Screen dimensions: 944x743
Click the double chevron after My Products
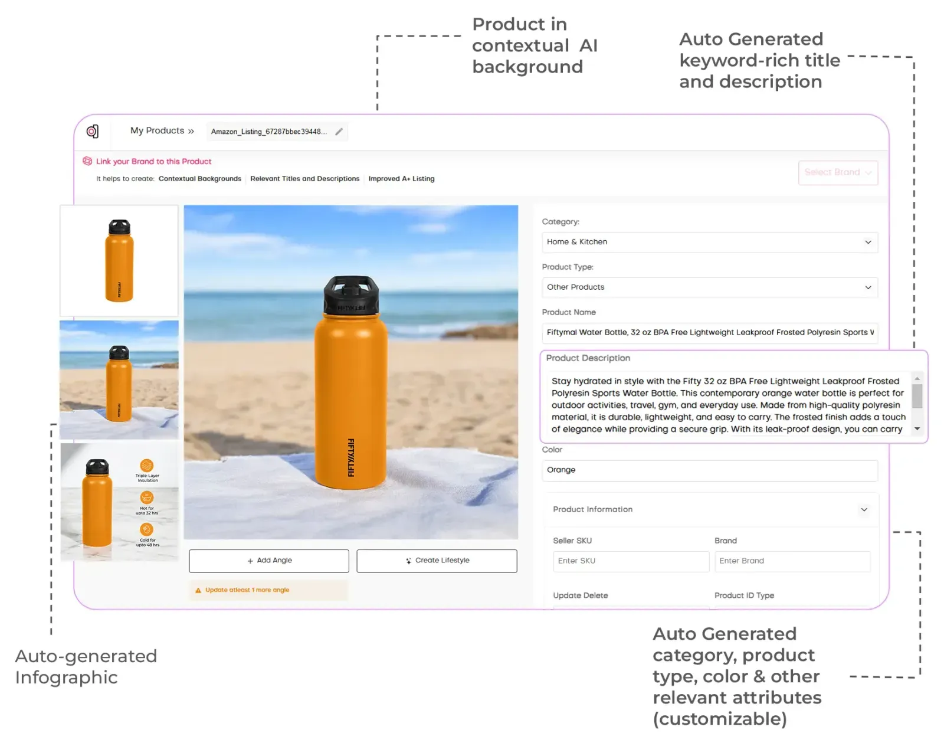[191, 131]
